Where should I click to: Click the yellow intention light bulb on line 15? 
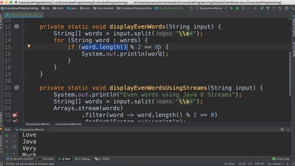(29, 46)
